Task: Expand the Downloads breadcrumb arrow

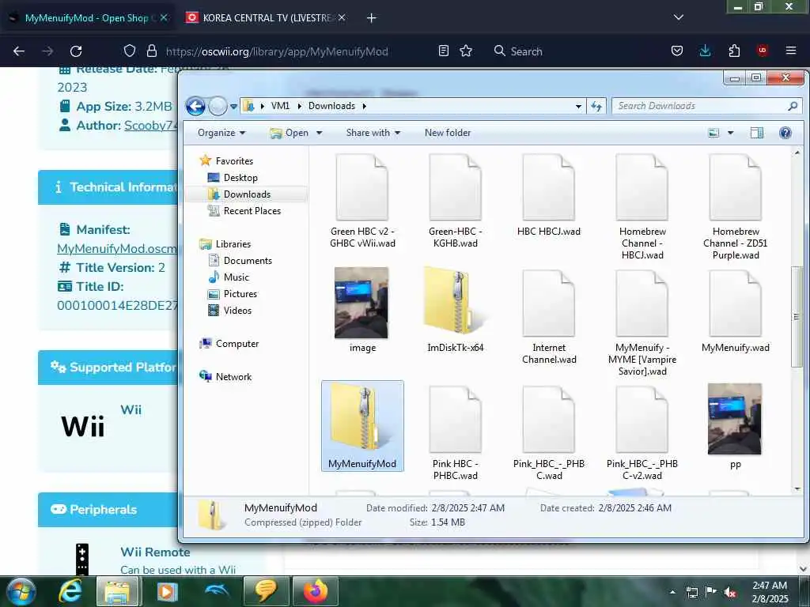Action: tap(364, 106)
